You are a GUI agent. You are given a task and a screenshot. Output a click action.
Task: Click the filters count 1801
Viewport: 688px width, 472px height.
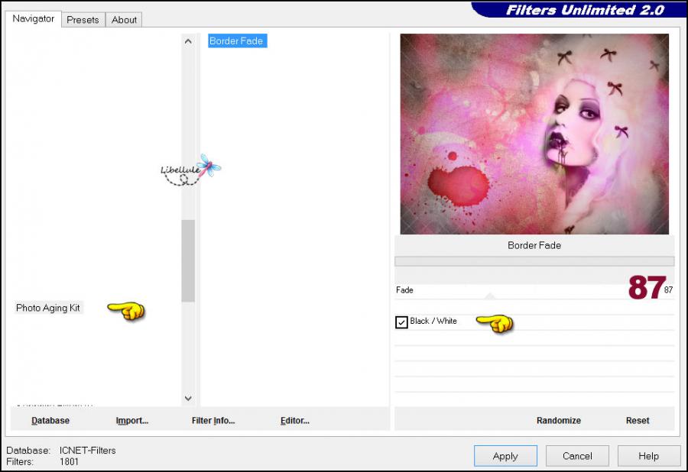(x=69, y=462)
